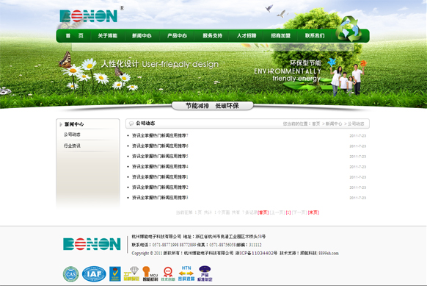Click the blue checkmark crown certification badge
Viewport: 427px width, 286px height.
coord(115,274)
